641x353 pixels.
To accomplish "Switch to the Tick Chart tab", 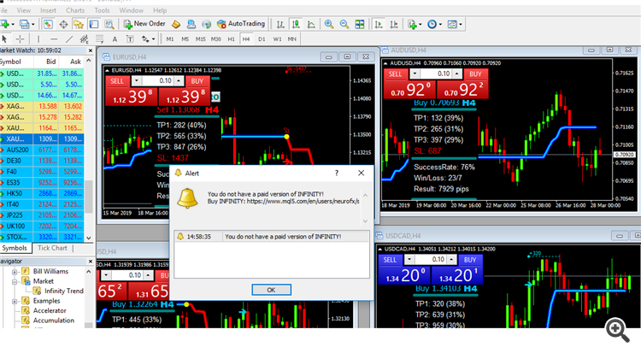I will click(52, 248).
